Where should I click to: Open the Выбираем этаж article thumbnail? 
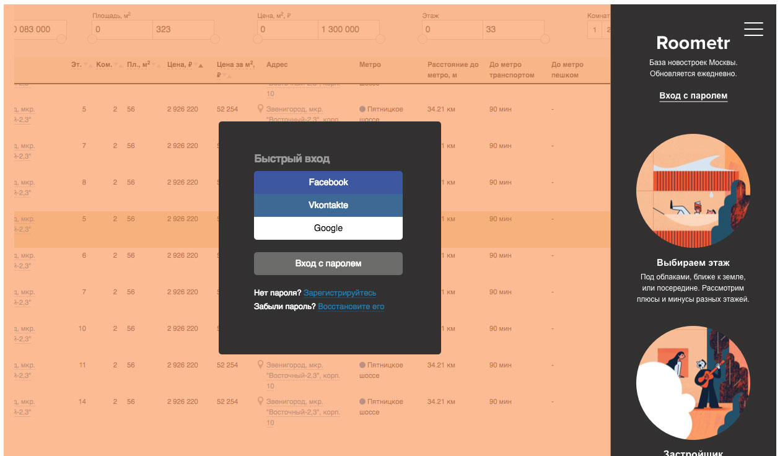(x=693, y=191)
